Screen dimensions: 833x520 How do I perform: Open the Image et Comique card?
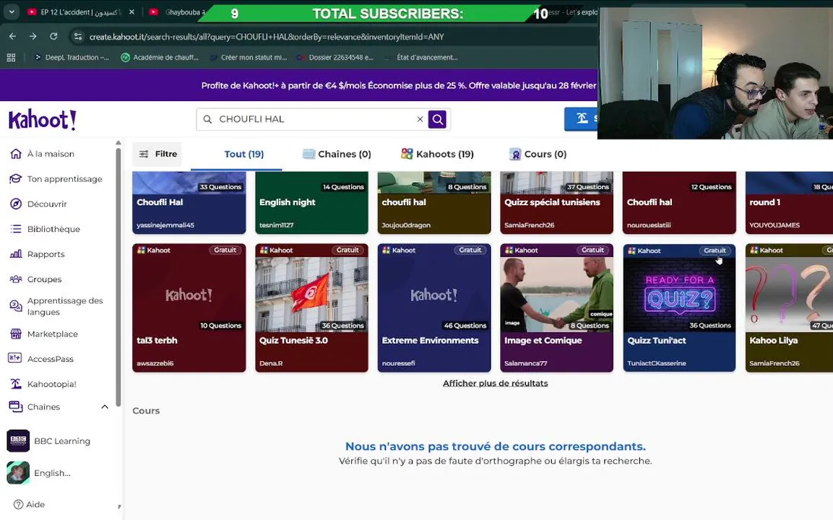(557, 308)
